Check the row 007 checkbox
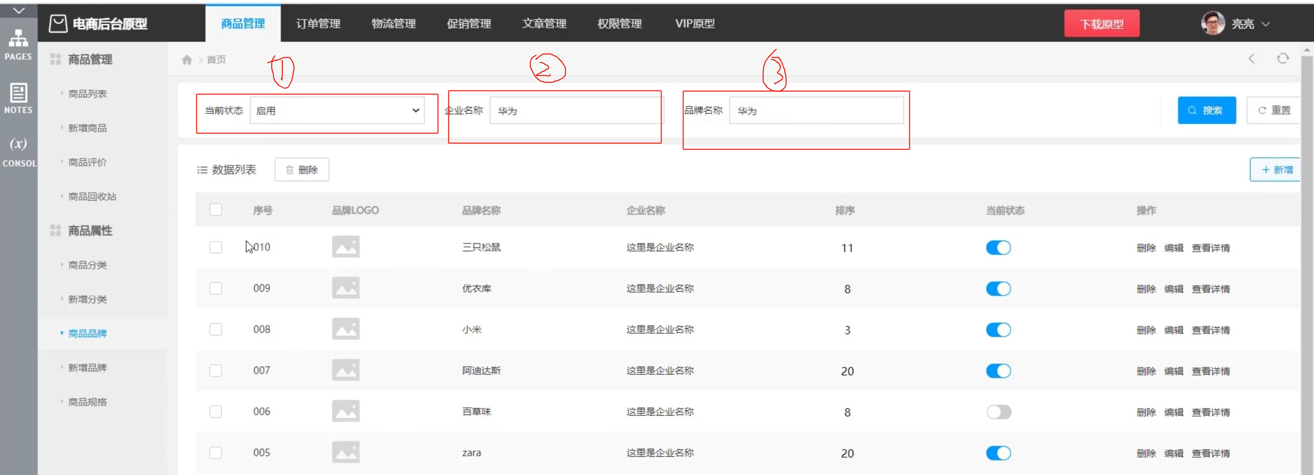Image resolution: width=1314 pixels, height=475 pixels. (x=216, y=371)
